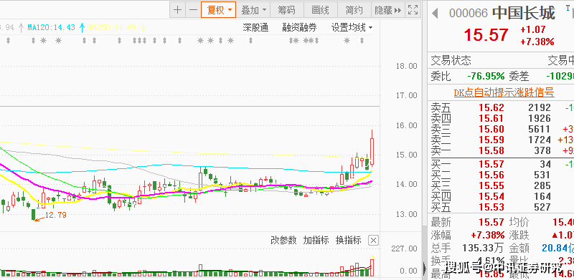Select 买三 price 15.55
Screen dimensions: 574x280
(491, 185)
